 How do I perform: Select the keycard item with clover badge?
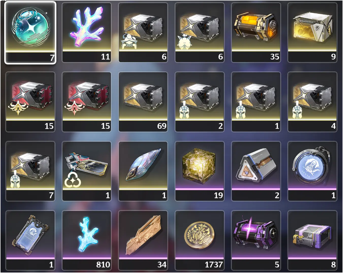pyautogui.click(x=87, y=171)
